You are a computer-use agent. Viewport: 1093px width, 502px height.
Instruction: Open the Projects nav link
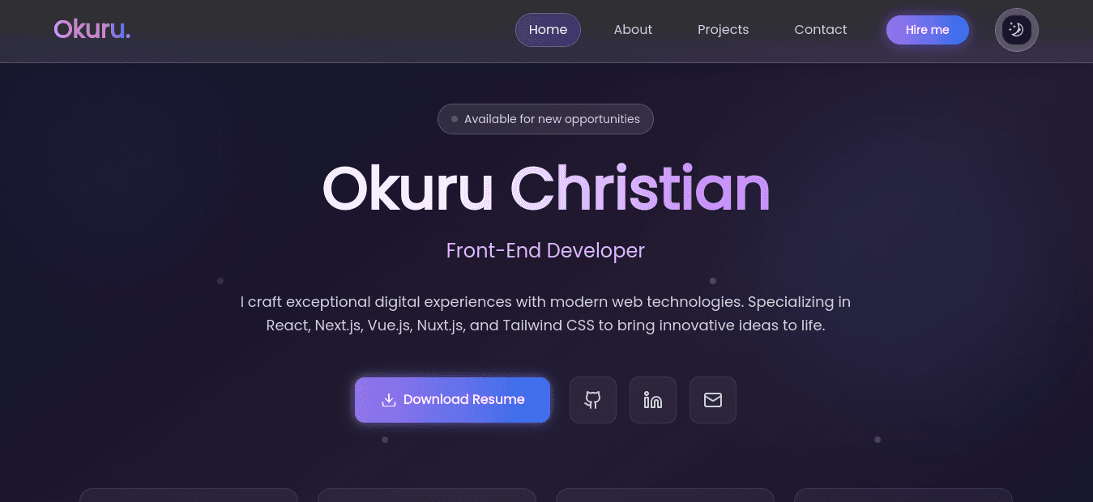coord(723,30)
